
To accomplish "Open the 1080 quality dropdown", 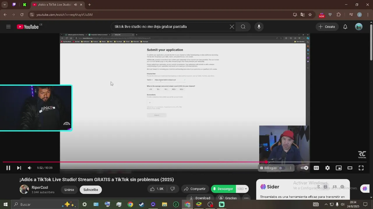I will 242,189.
